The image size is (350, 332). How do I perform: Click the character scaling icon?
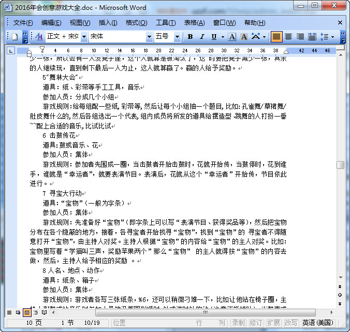point(256,36)
